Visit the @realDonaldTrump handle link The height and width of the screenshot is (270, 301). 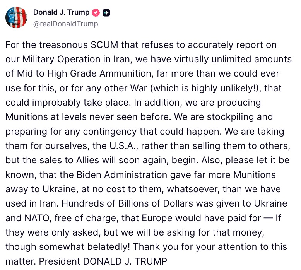click(x=66, y=24)
